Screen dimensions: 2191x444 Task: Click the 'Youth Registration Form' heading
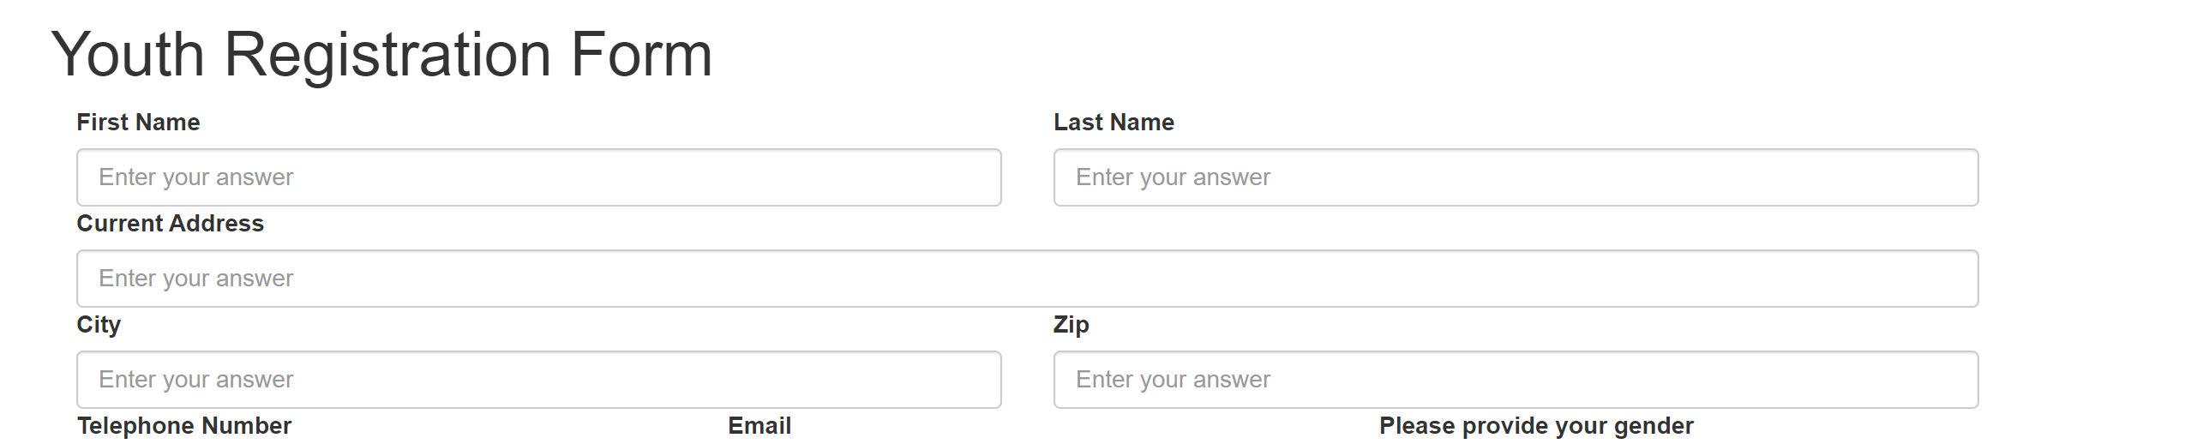pos(381,55)
